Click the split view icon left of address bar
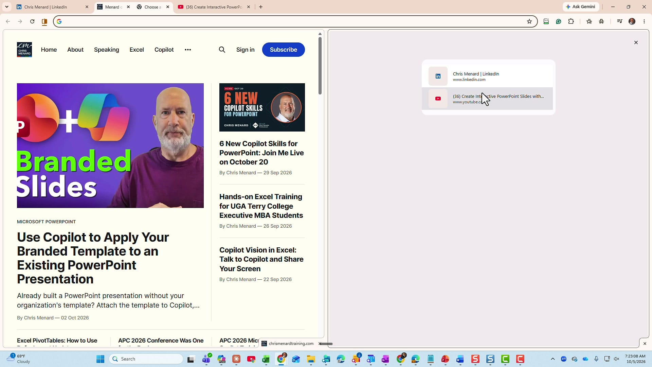The image size is (652, 367). [x=44, y=22]
